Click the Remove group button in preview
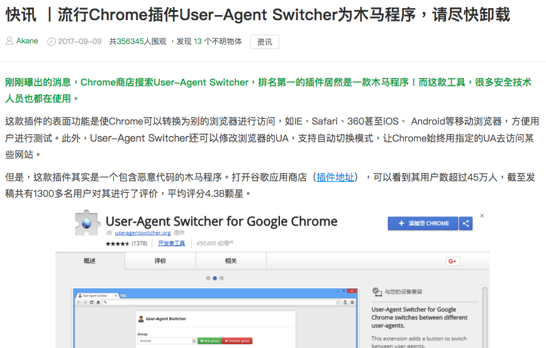546x348 pixels. [238, 340]
